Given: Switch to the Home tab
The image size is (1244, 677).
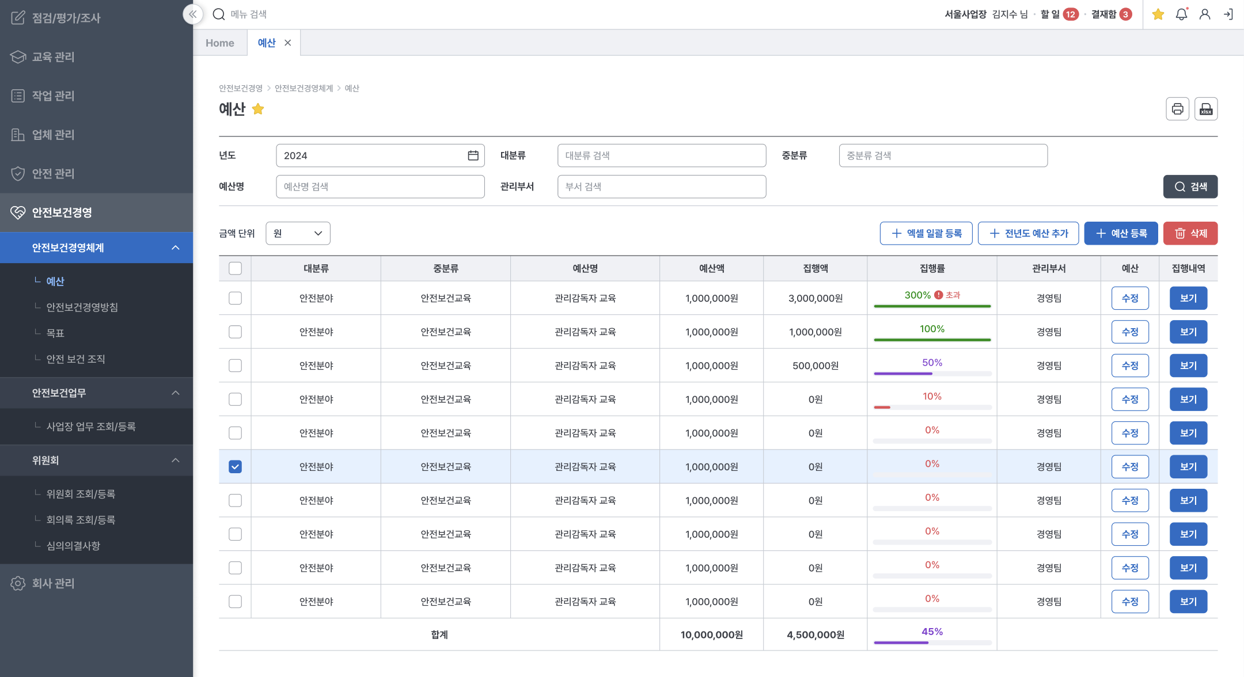Looking at the screenshot, I should pyautogui.click(x=220, y=43).
